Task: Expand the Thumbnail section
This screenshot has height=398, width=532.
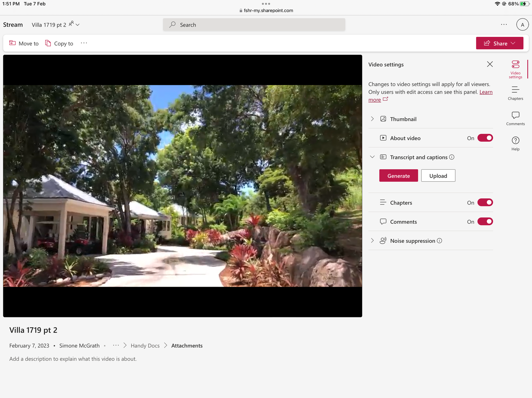Action: (x=372, y=119)
